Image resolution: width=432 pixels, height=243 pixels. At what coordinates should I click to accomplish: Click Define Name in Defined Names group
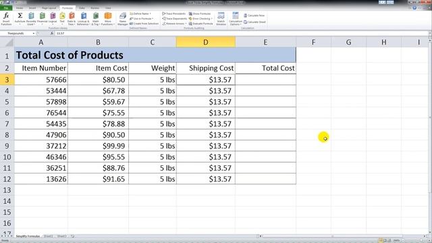(x=140, y=13)
